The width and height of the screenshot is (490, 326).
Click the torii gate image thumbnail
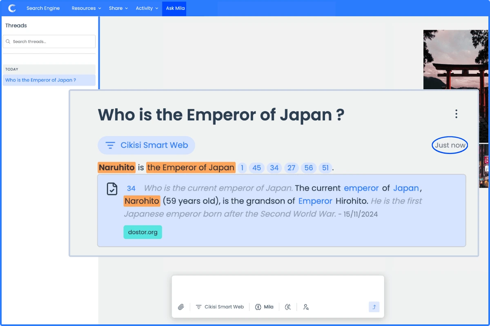456,59
